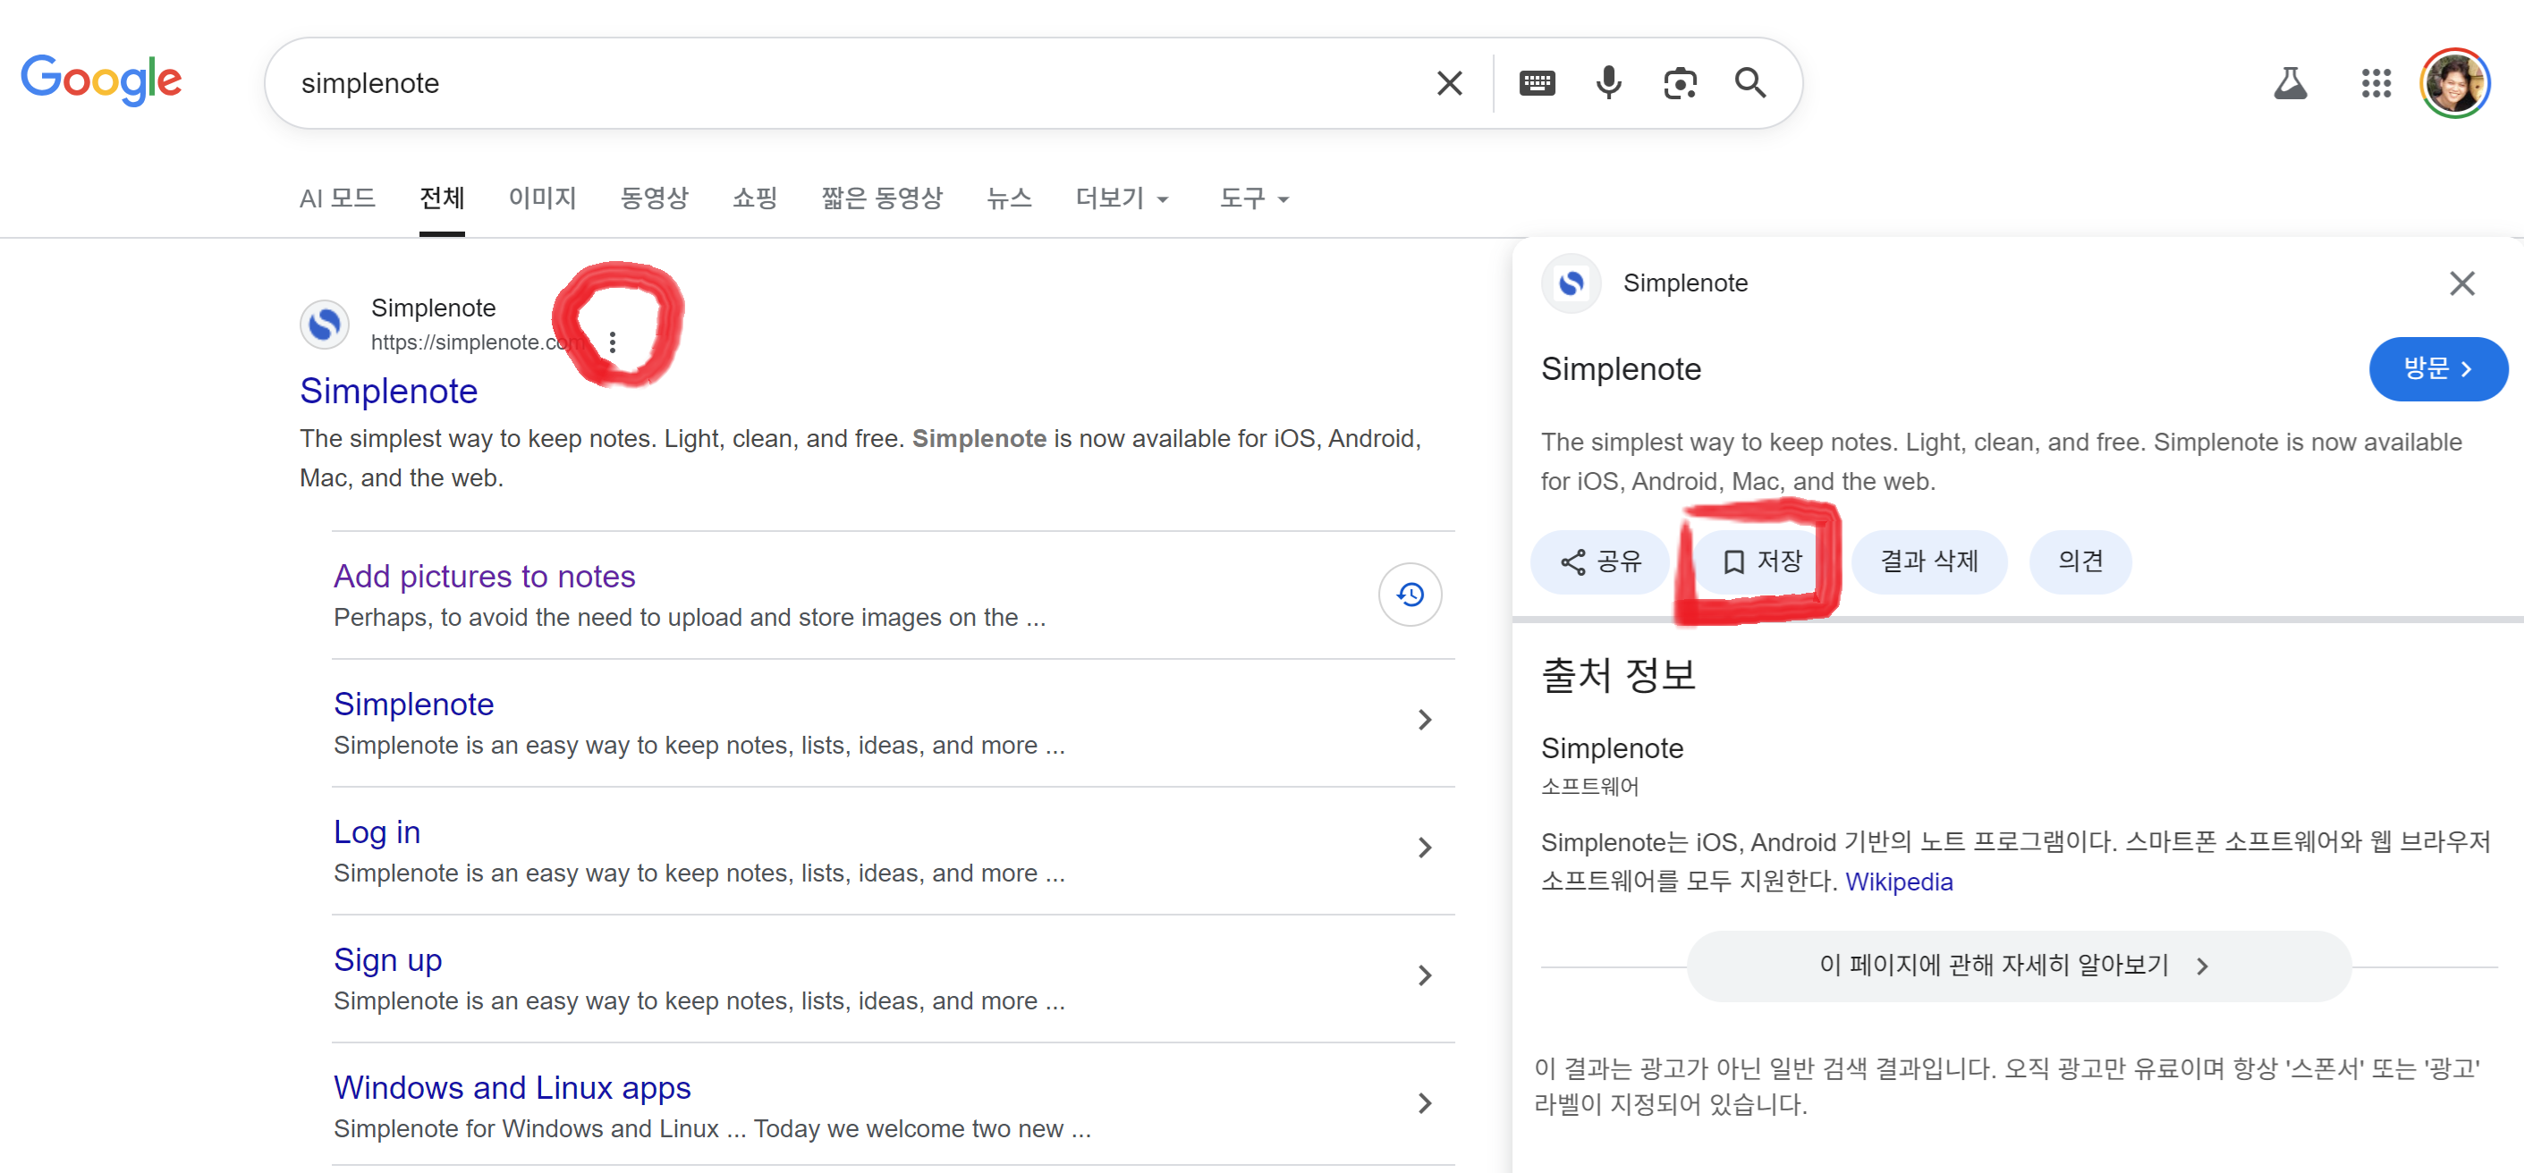
Task: Open three-dot menu beside simplenote.com result
Action: pos(613,342)
